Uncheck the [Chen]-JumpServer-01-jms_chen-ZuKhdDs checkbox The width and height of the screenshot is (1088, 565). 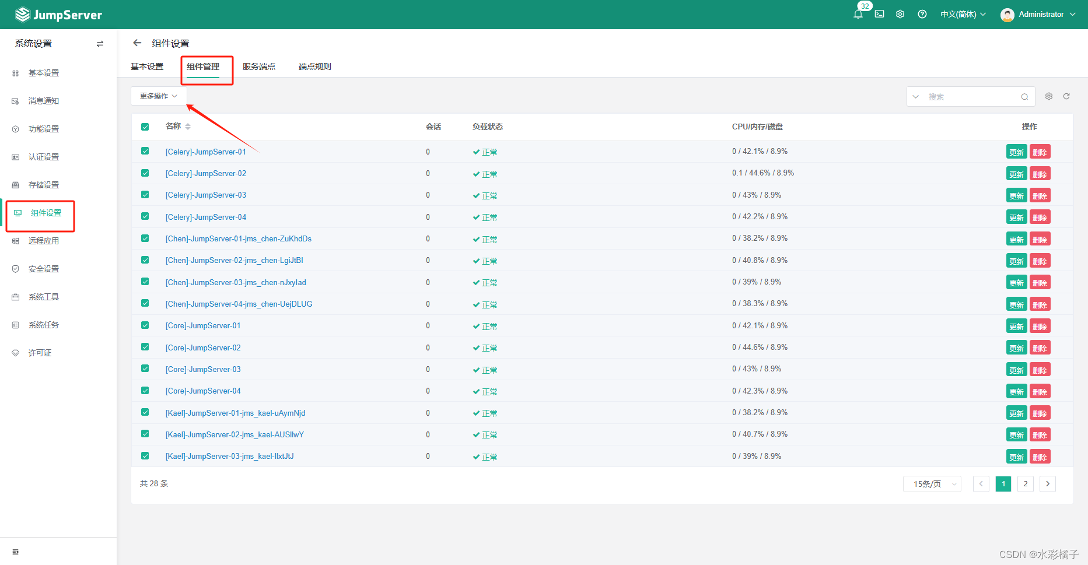(145, 238)
